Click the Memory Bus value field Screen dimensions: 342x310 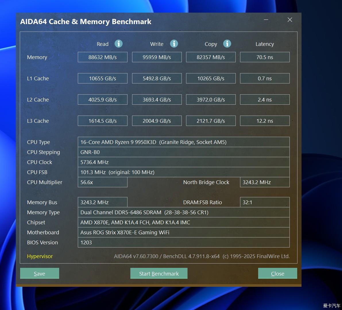[103, 202]
